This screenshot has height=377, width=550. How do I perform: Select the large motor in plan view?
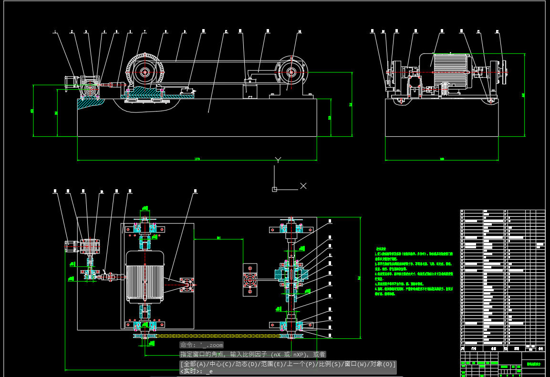145,277
